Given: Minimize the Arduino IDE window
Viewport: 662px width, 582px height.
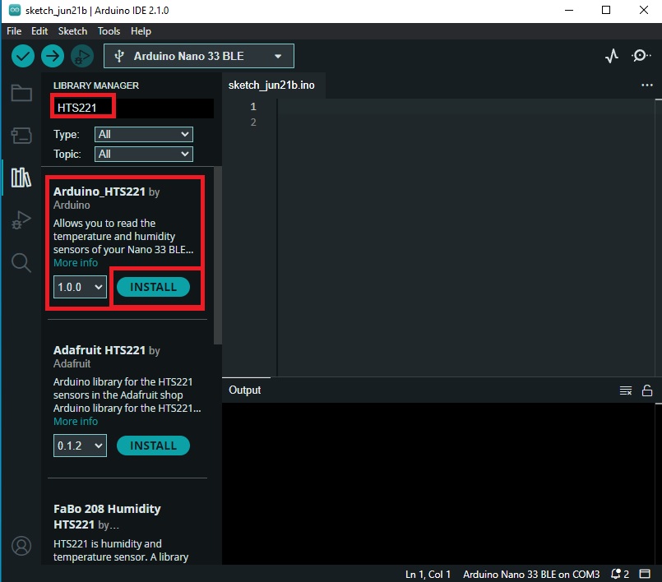Looking at the screenshot, I should coord(569,10).
